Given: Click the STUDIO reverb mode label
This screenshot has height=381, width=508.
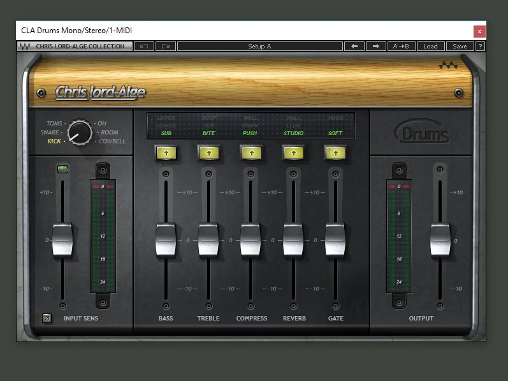Looking at the screenshot, I should point(294,133).
